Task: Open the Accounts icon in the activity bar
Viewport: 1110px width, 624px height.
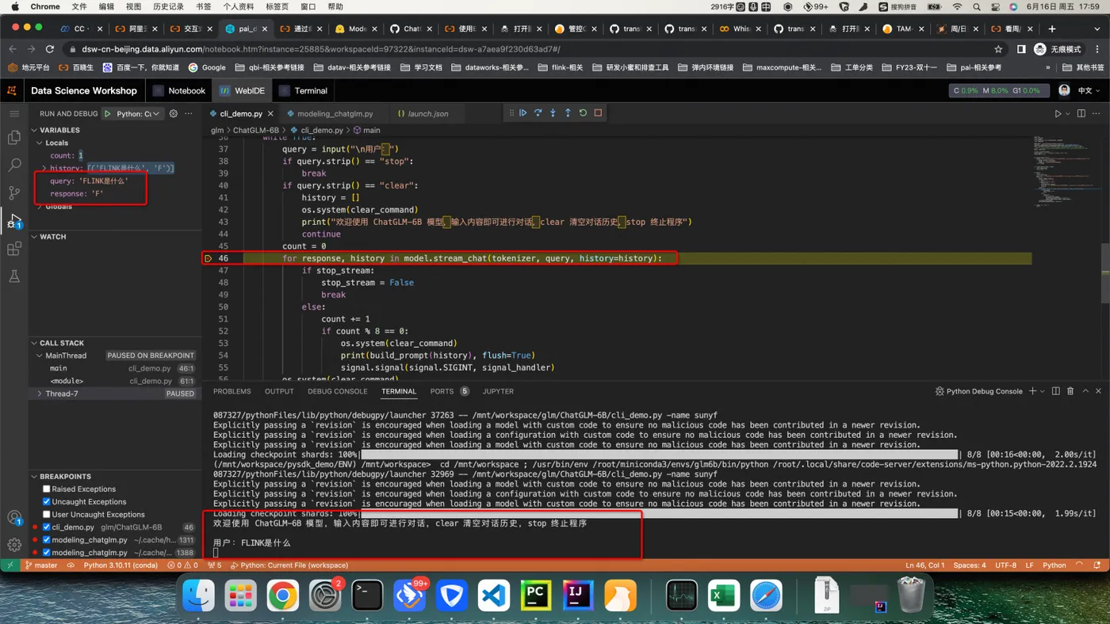Action: pyautogui.click(x=14, y=518)
